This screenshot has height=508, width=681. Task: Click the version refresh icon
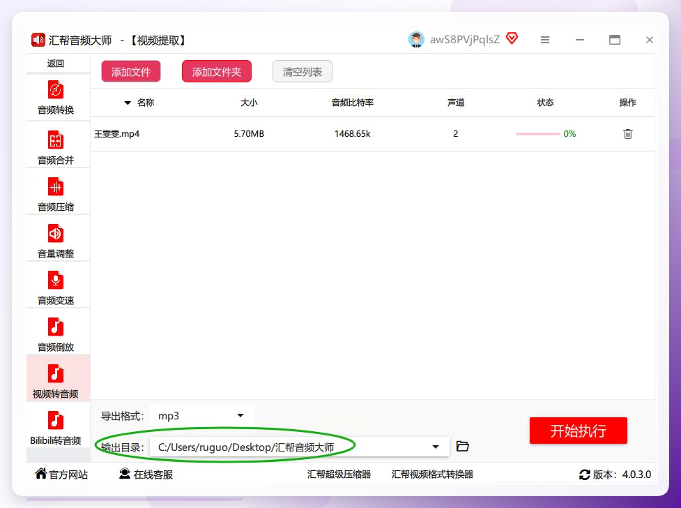pyautogui.click(x=585, y=475)
